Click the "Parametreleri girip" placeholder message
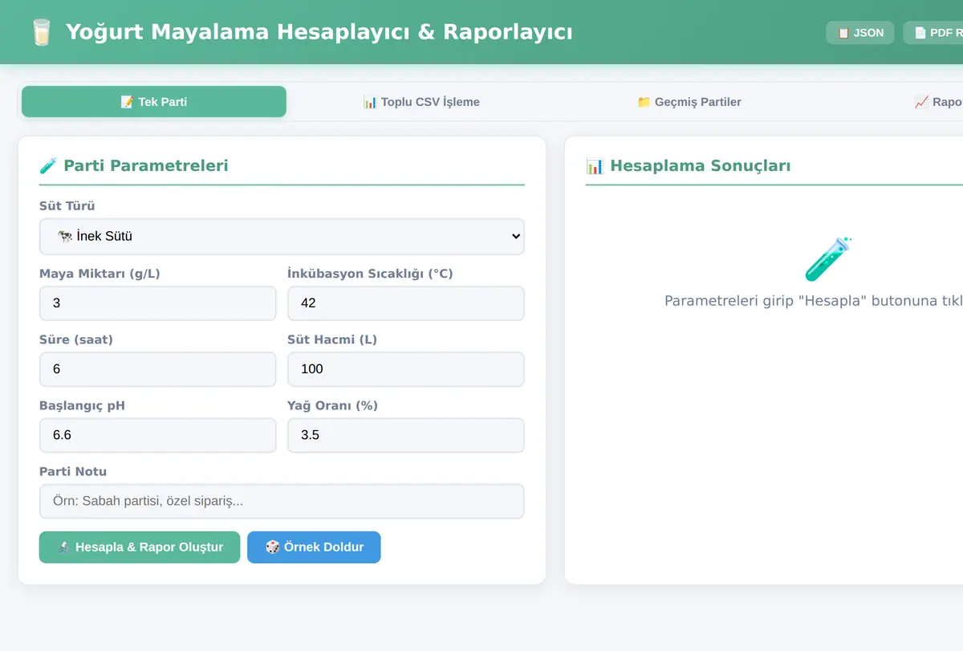Screen dimensions: 963x651 [813, 301]
